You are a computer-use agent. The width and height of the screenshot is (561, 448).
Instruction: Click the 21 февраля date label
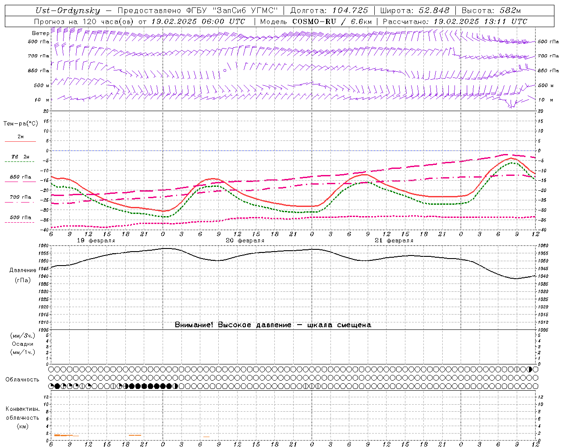click(394, 241)
